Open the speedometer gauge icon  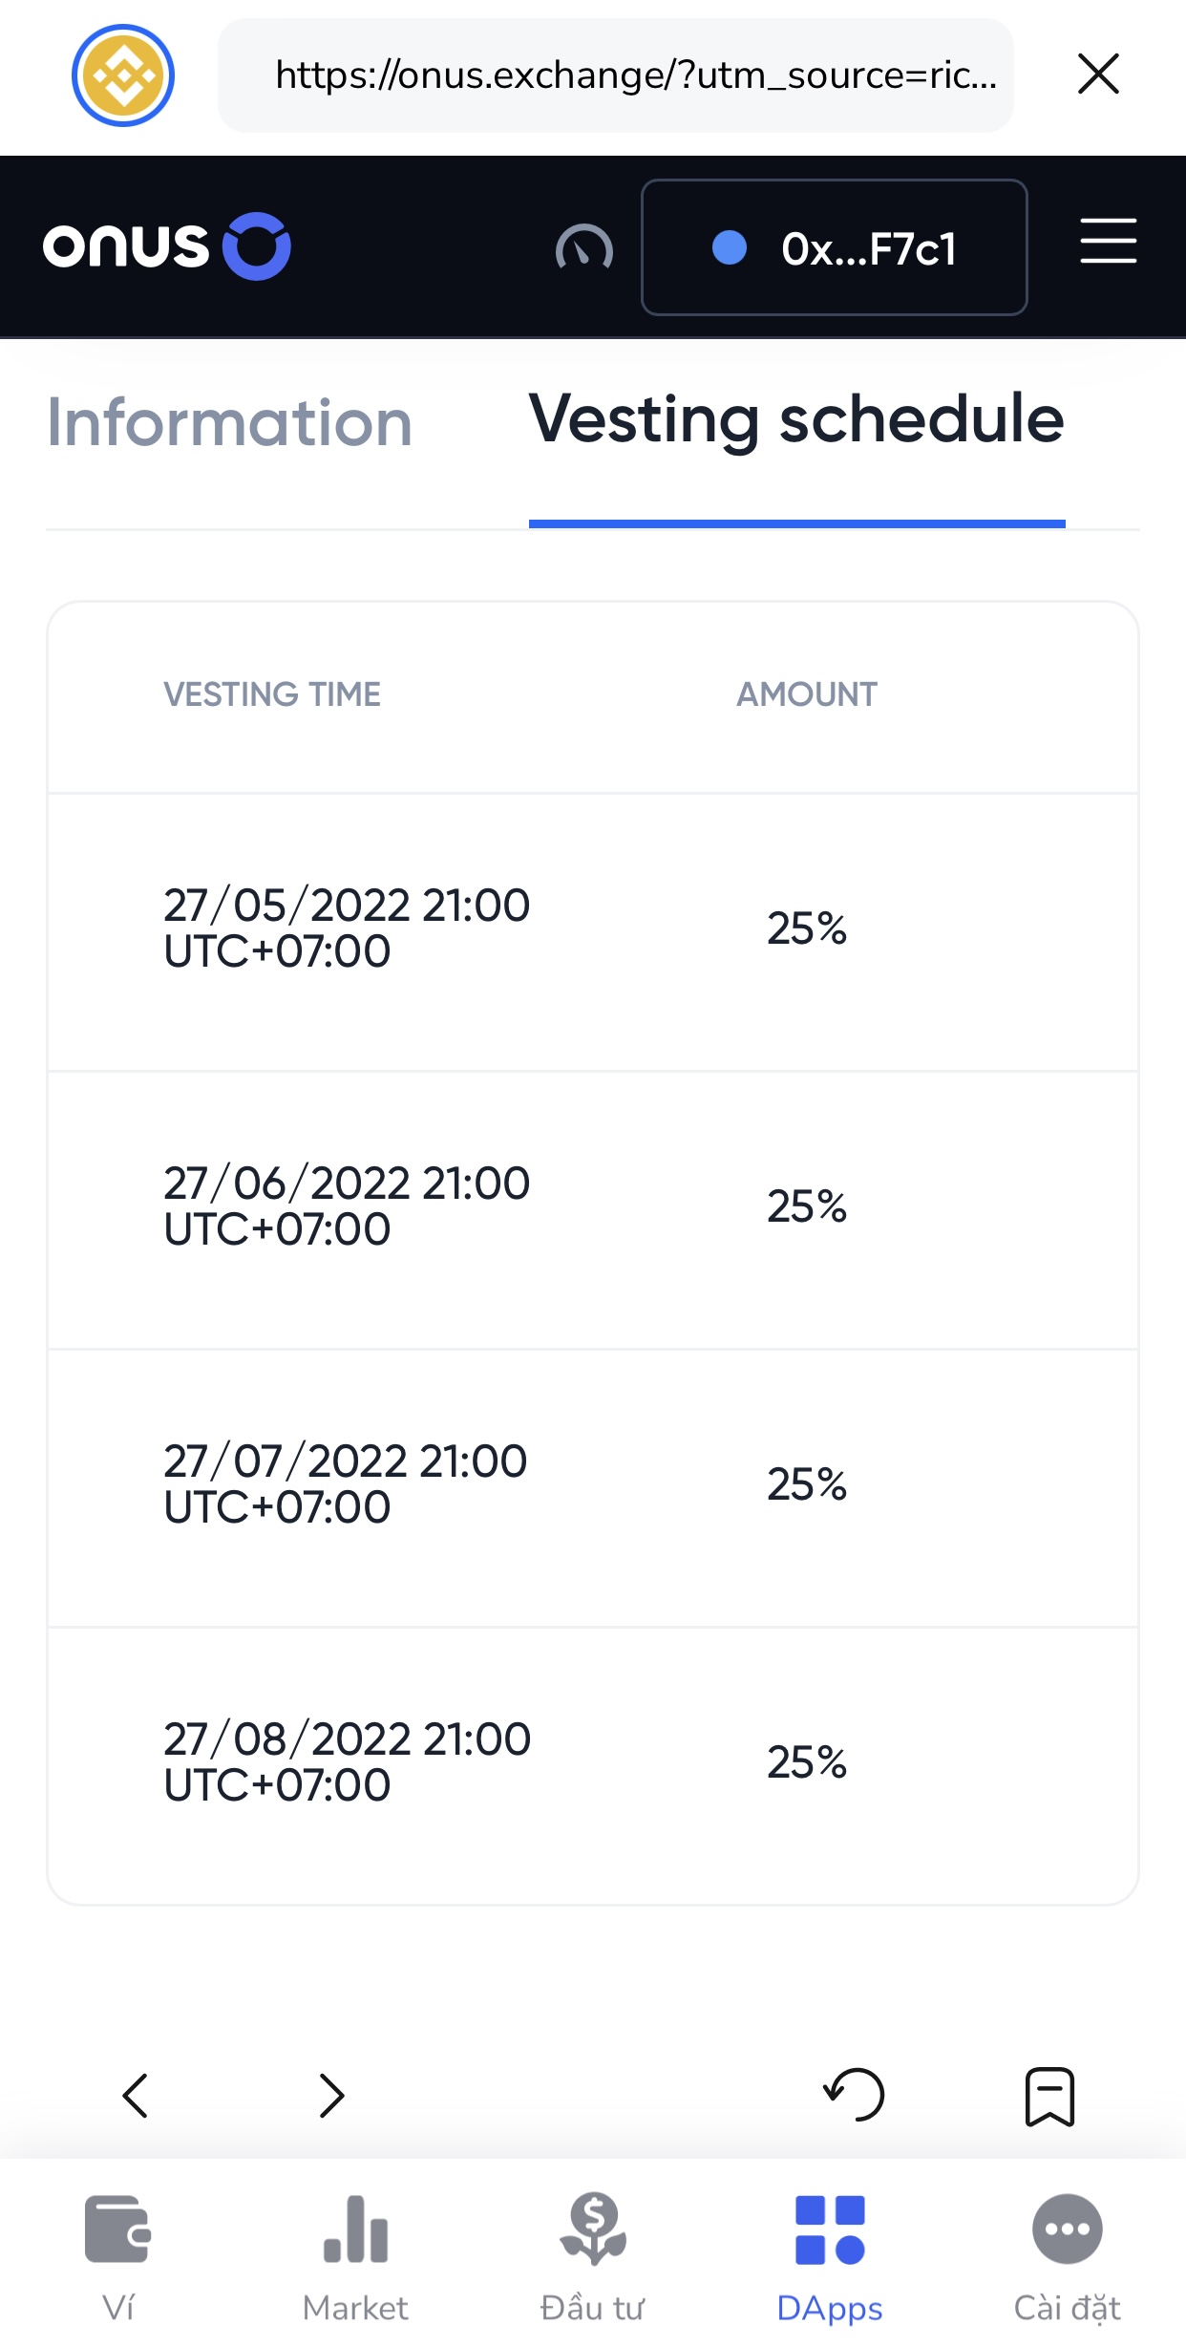pyautogui.click(x=583, y=248)
